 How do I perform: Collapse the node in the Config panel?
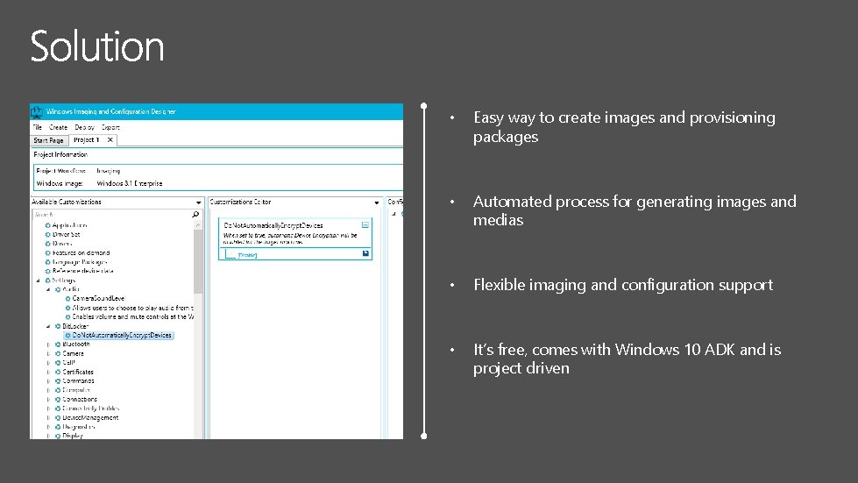pyautogui.click(x=394, y=214)
